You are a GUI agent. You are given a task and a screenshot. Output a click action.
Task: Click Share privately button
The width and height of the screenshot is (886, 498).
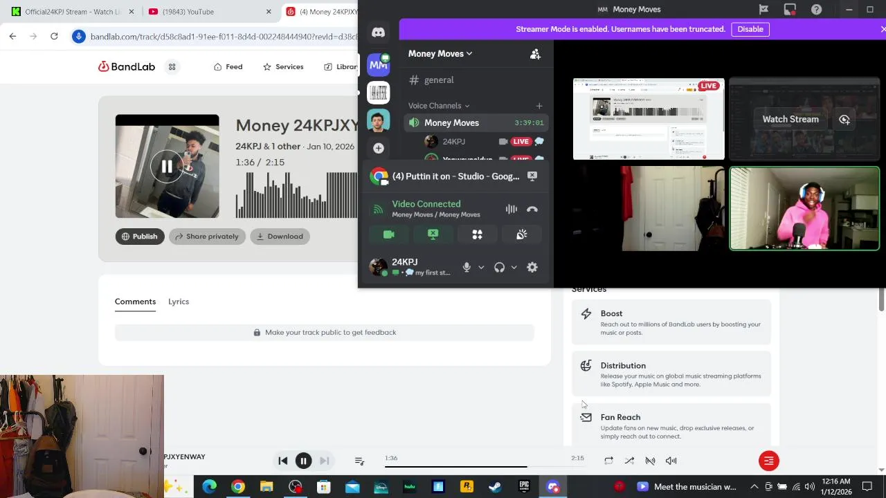point(207,237)
